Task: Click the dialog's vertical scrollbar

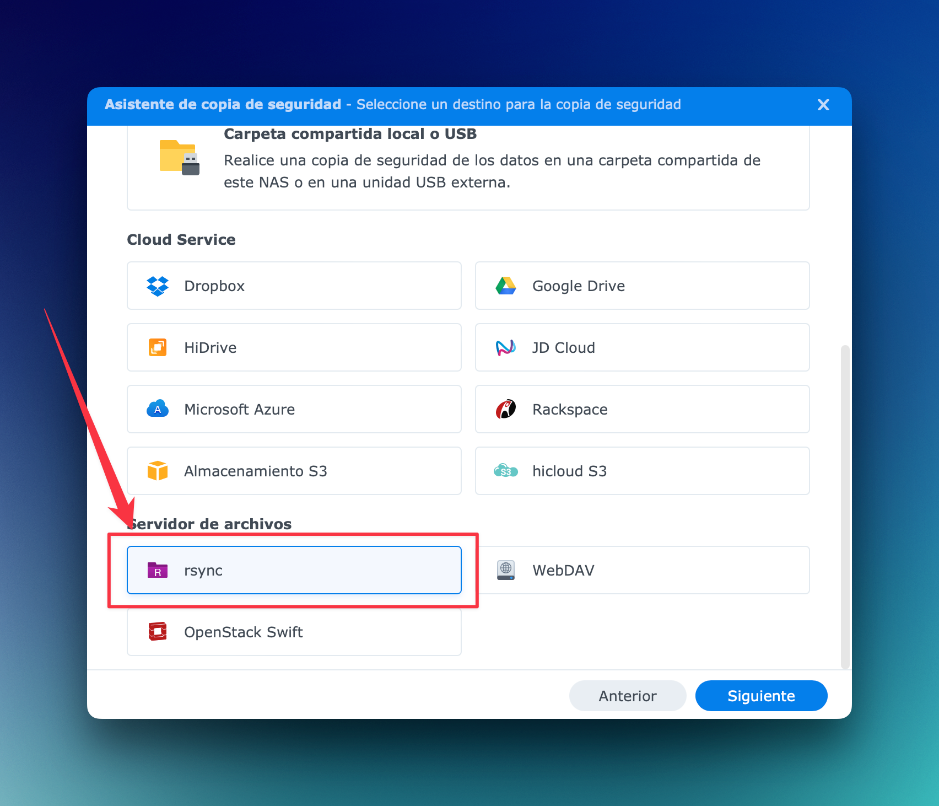Action: pos(845,507)
